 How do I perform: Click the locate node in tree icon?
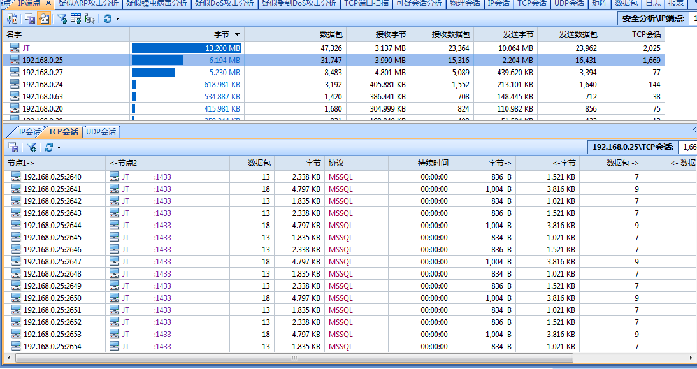tap(90, 18)
